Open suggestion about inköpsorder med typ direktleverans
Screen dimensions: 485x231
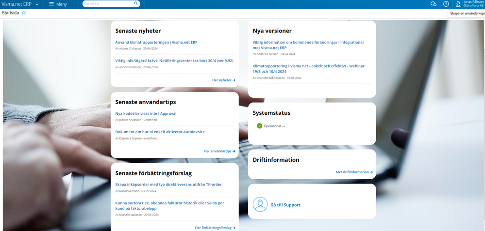[169, 185]
